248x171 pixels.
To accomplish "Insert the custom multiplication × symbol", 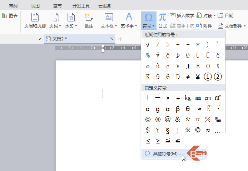I will click(x=168, y=98).
